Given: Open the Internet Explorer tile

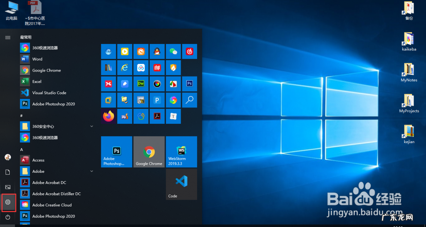Looking at the screenshot, I should point(125,68).
